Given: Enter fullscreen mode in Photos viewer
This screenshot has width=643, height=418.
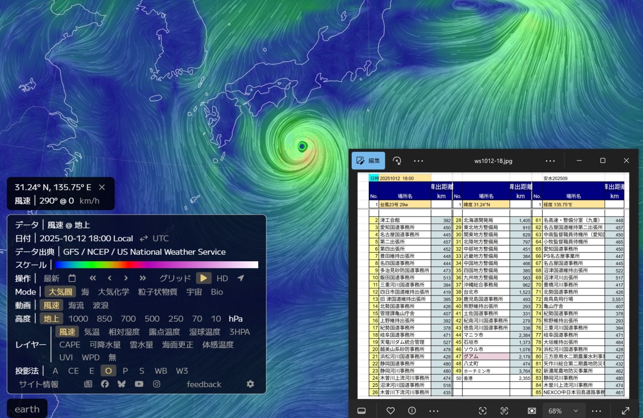Looking at the screenshot, I should pyautogui.click(x=625, y=410).
